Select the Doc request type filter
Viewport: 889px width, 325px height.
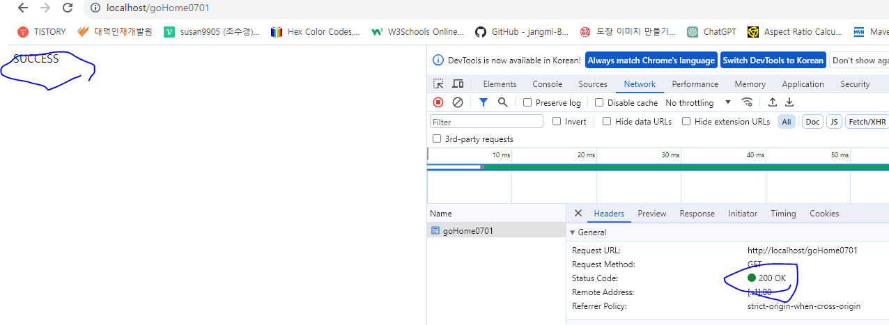pos(813,122)
